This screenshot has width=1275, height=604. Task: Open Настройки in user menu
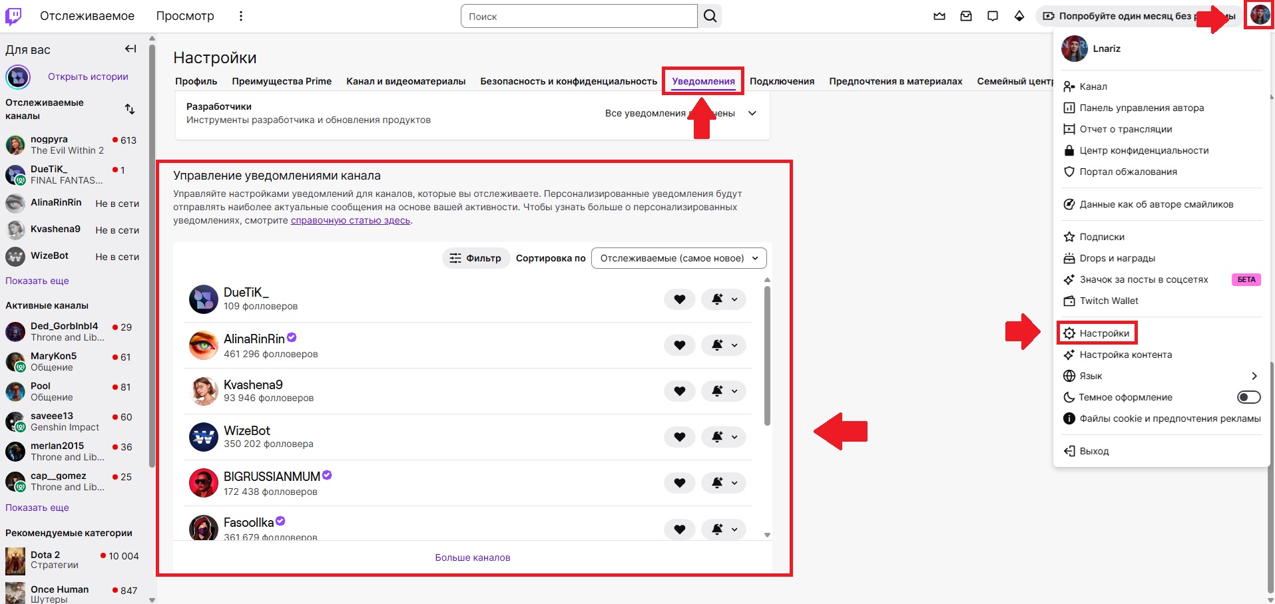click(x=1097, y=333)
